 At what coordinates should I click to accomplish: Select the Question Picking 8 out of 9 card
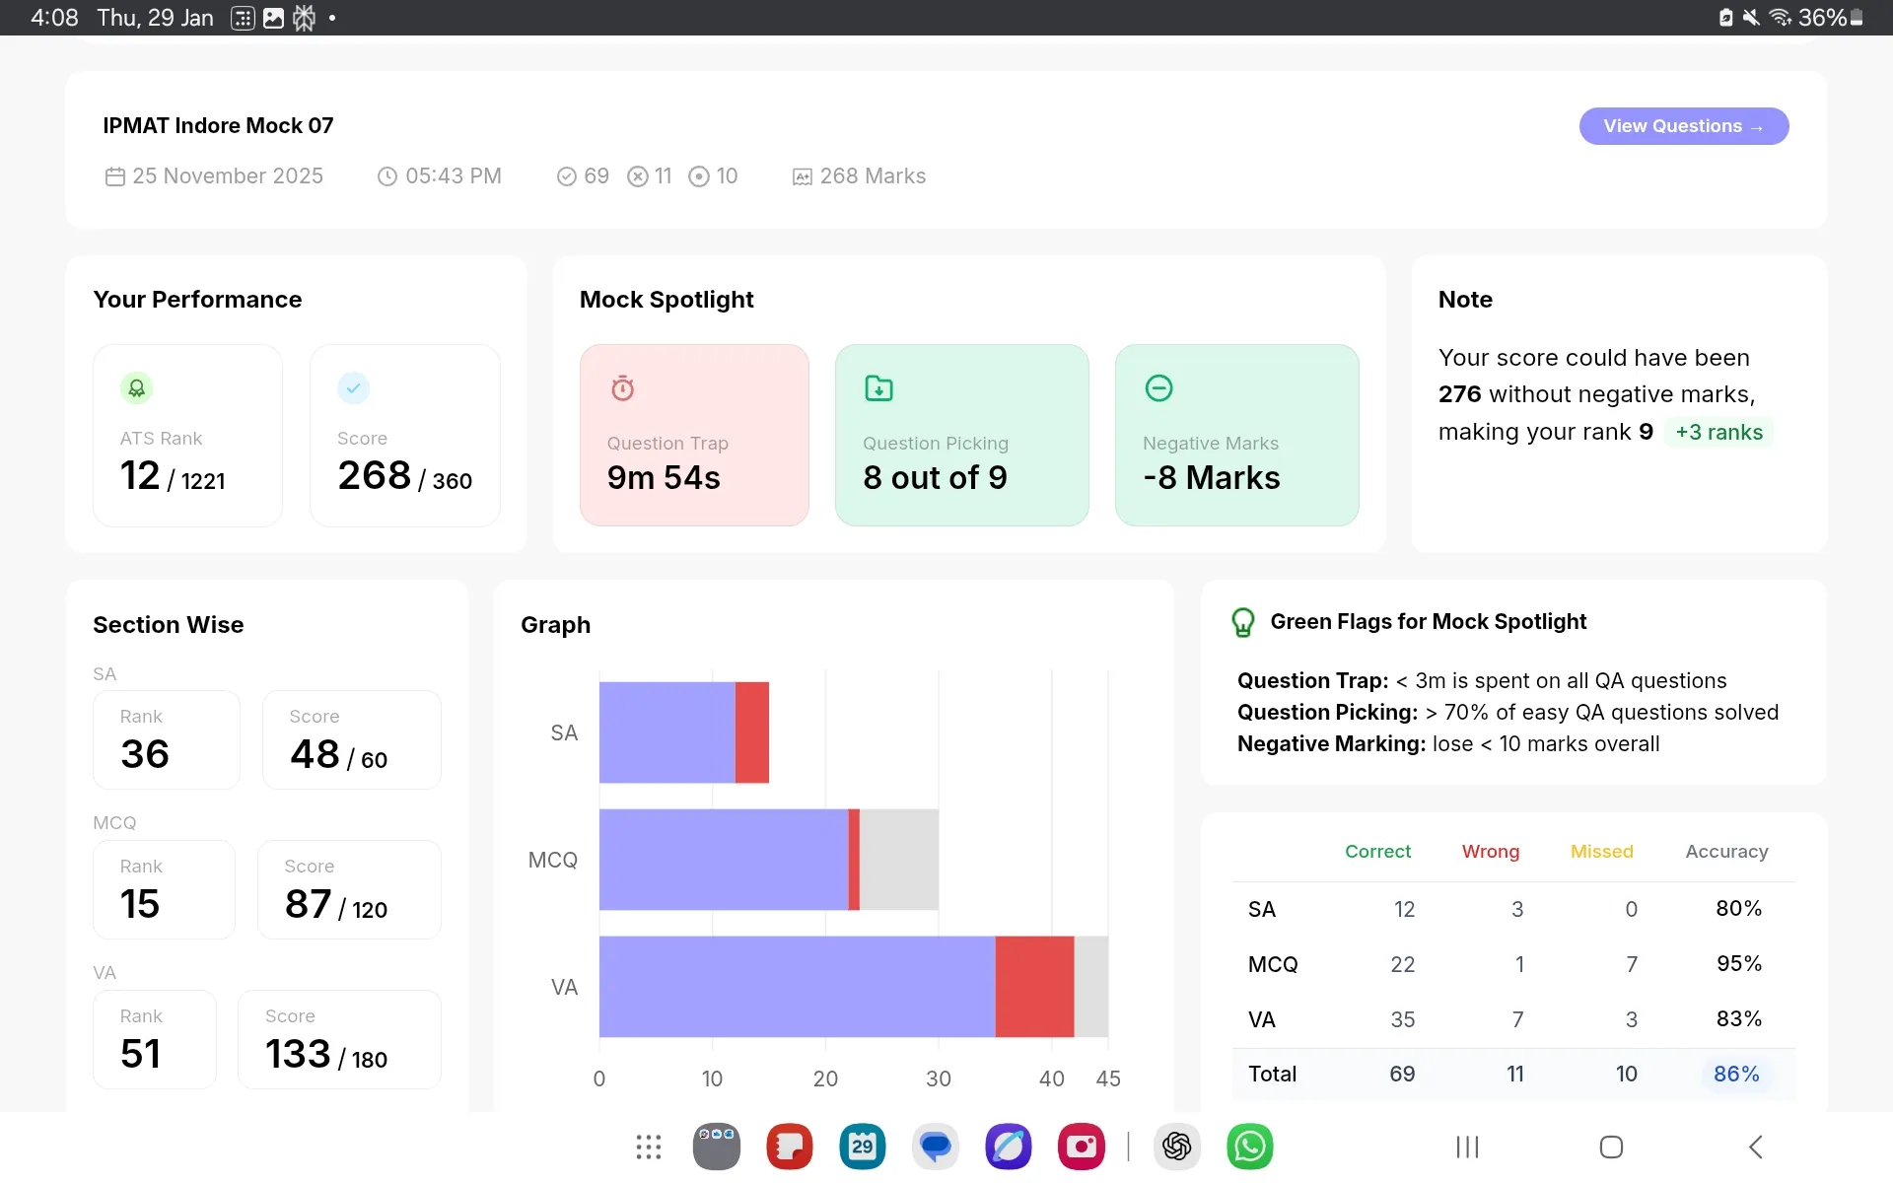pyautogui.click(x=962, y=435)
